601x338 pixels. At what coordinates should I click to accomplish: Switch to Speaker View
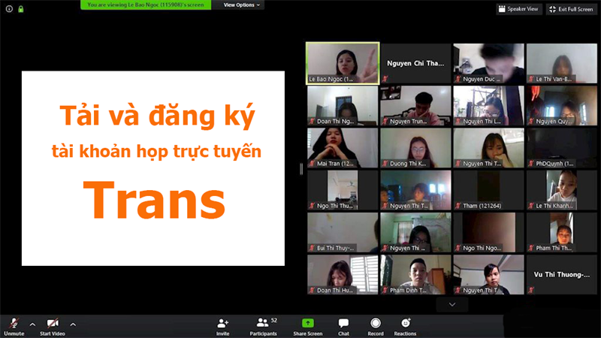coord(518,9)
